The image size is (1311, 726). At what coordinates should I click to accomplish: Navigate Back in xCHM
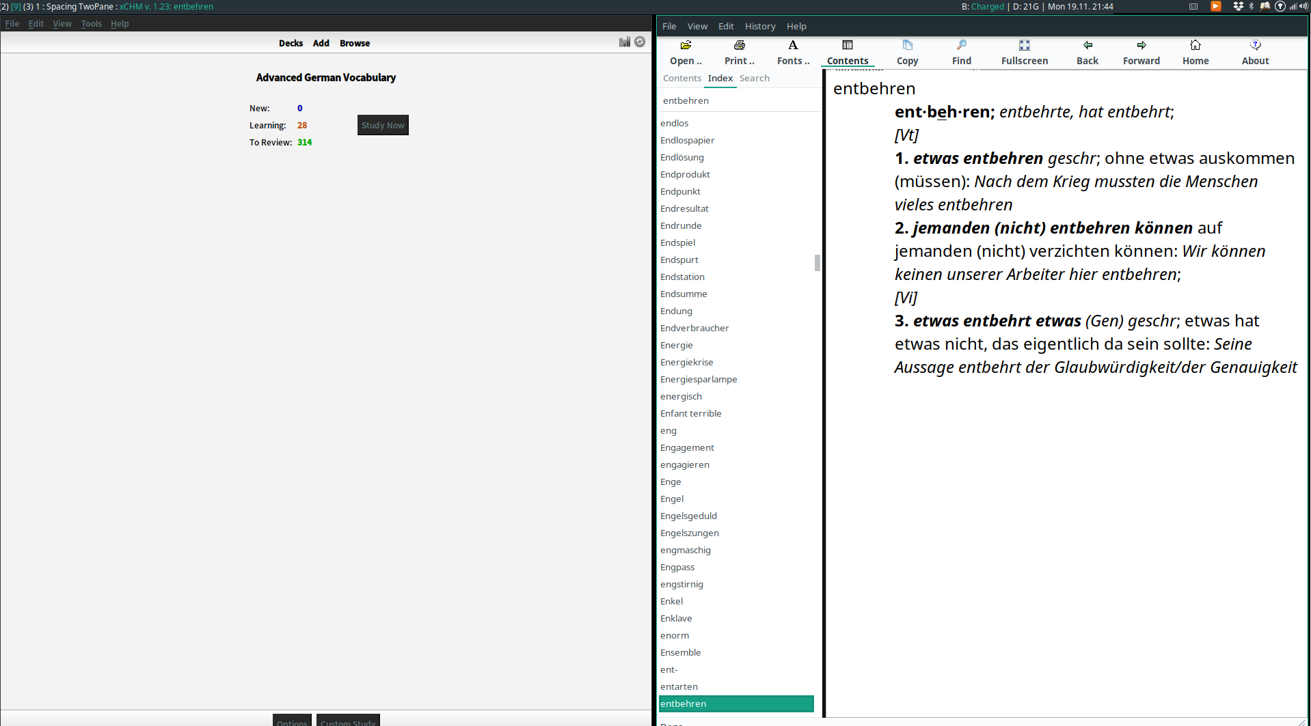tap(1087, 51)
